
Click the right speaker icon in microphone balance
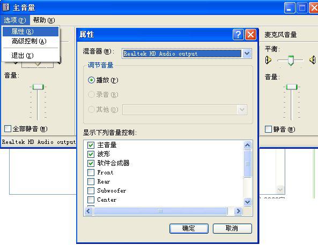click(x=313, y=60)
